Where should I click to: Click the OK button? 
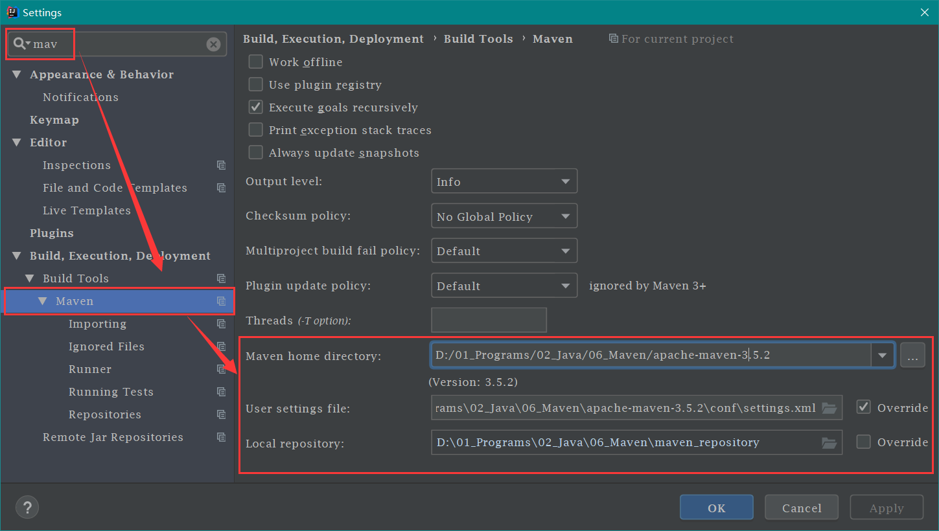pos(716,508)
